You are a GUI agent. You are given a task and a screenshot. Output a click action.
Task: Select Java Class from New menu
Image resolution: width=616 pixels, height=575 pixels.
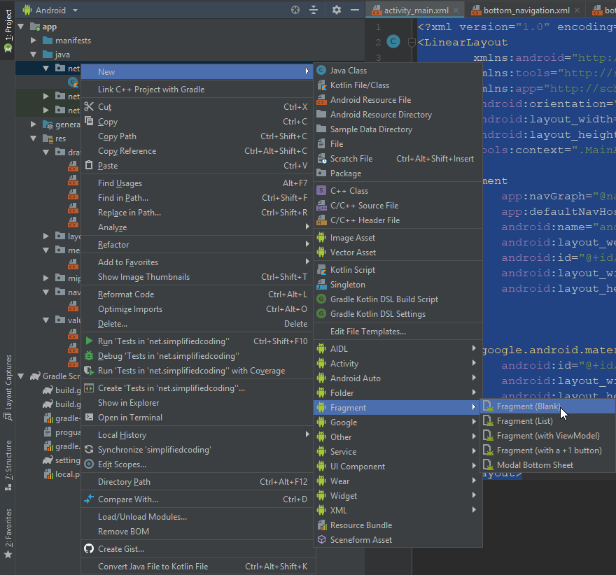[398, 71]
